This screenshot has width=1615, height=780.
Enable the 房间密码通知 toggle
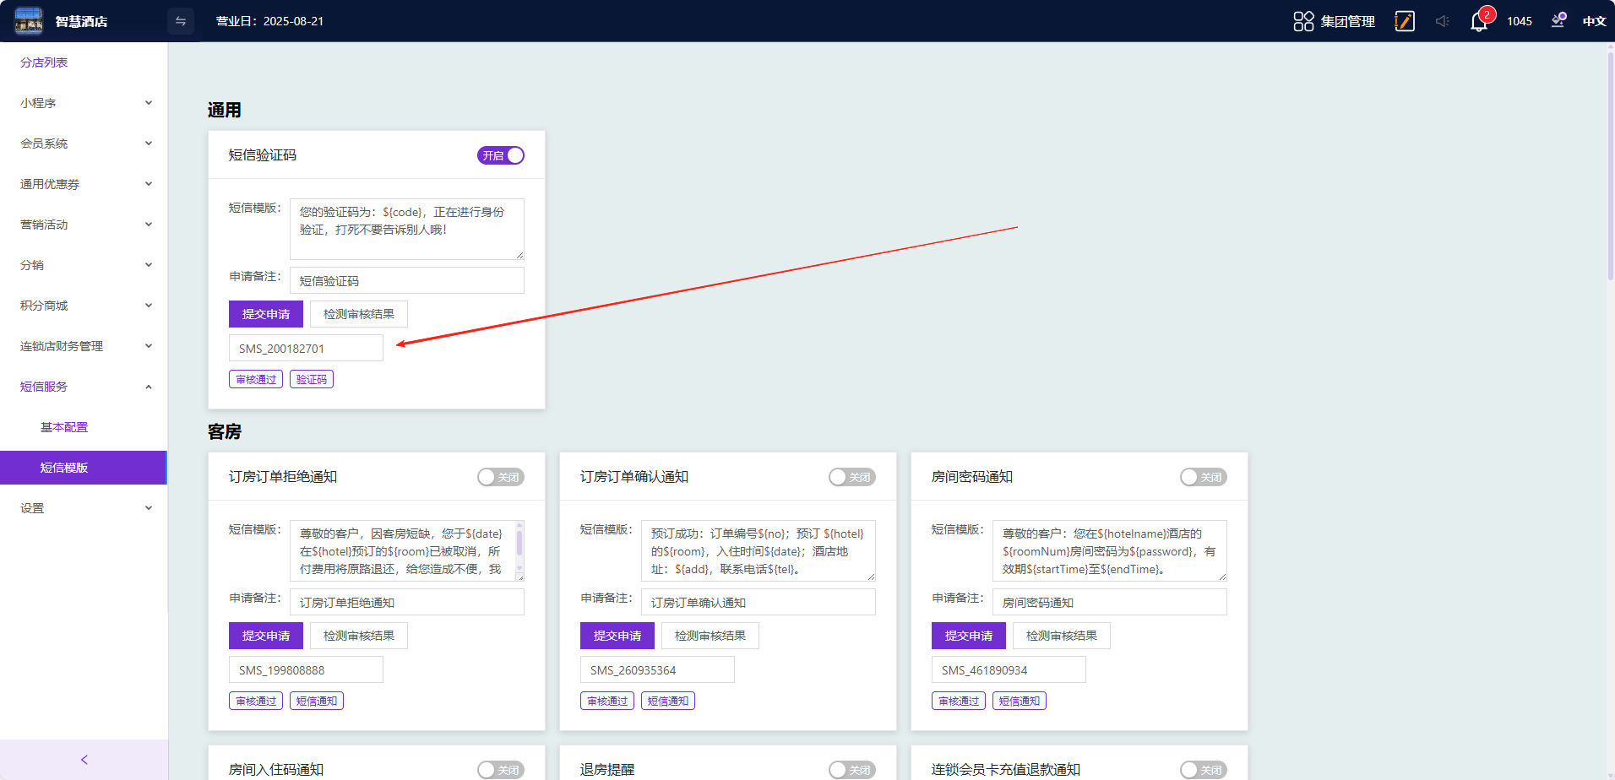coord(1203,477)
